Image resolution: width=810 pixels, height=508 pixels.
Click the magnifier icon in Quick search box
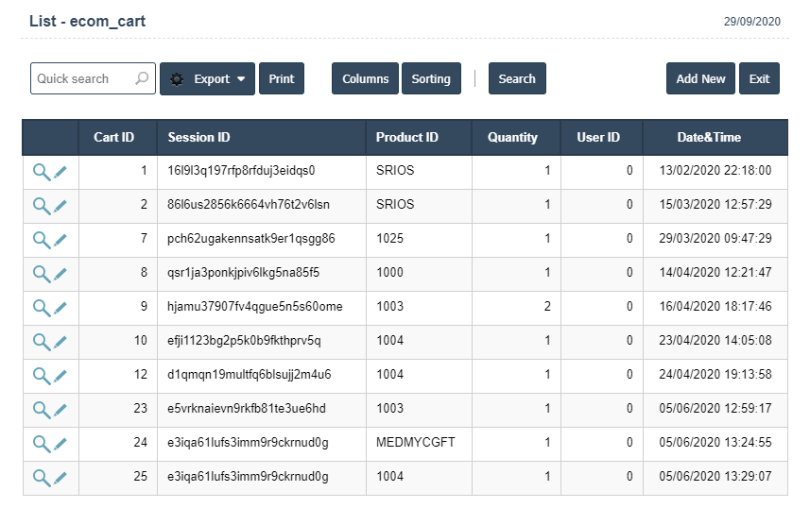[143, 79]
